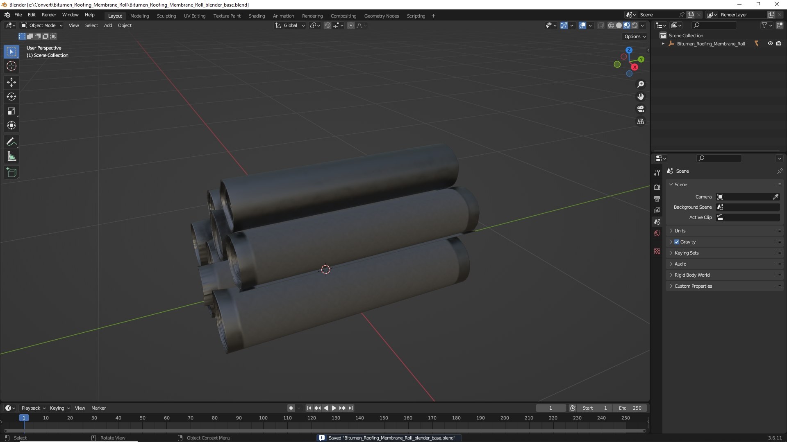The height and width of the screenshot is (442, 787).
Task: Open the Render menu
Action: 49,15
